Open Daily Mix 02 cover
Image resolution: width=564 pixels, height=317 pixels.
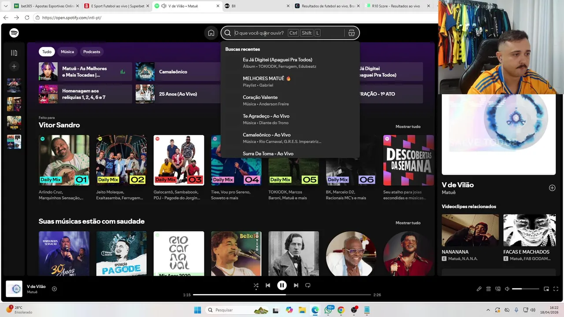121,160
